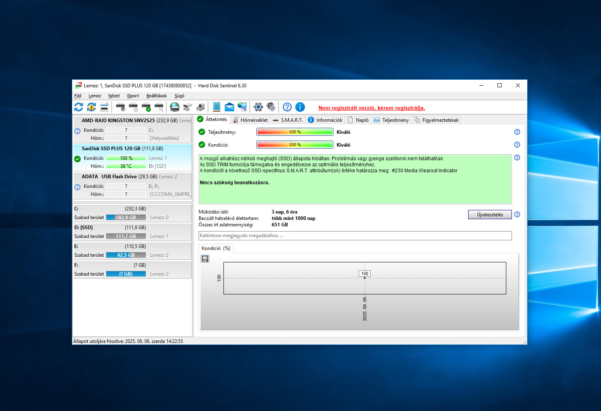Click the floppy save icon above chart

tap(205, 259)
